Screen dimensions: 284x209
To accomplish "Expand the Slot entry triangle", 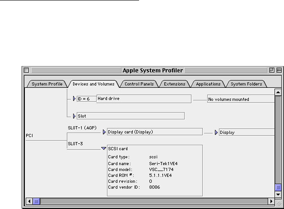I will (74, 116).
